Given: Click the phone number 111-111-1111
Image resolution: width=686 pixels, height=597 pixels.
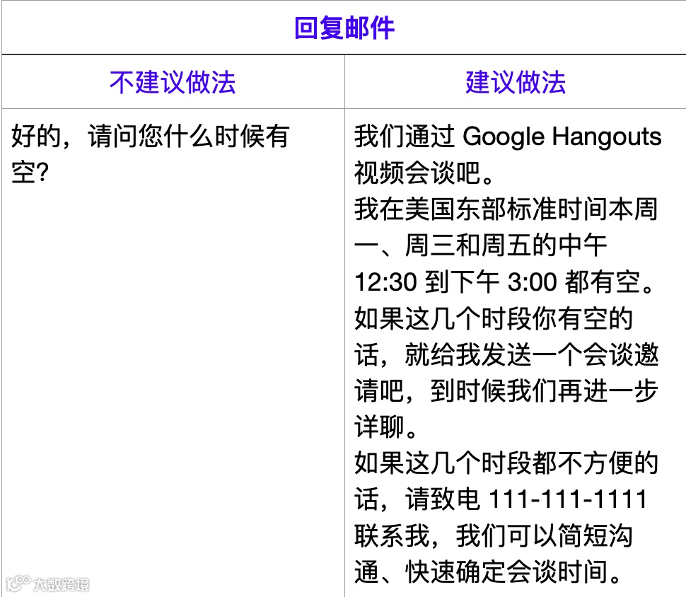Looking at the screenshot, I should 568,499.
